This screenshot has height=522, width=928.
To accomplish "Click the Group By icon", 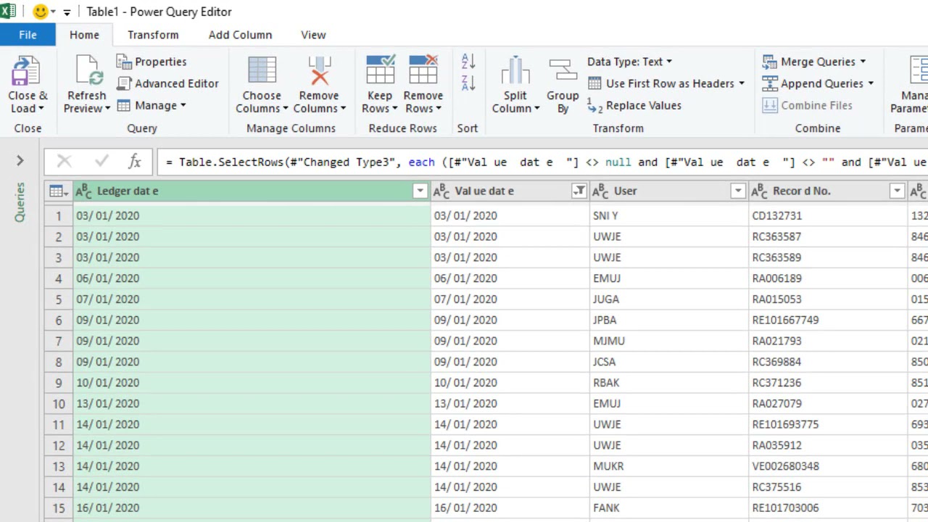I will (x=563, y=71).
